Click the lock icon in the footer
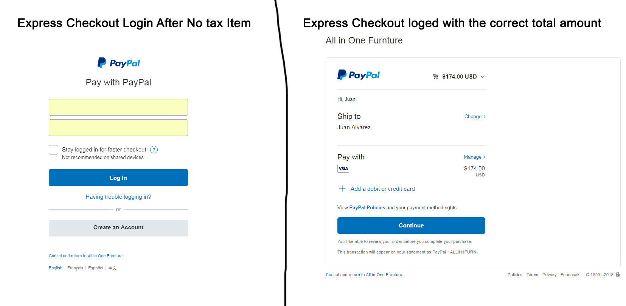Viewport: 626px width, 306px height. [618, 274]
